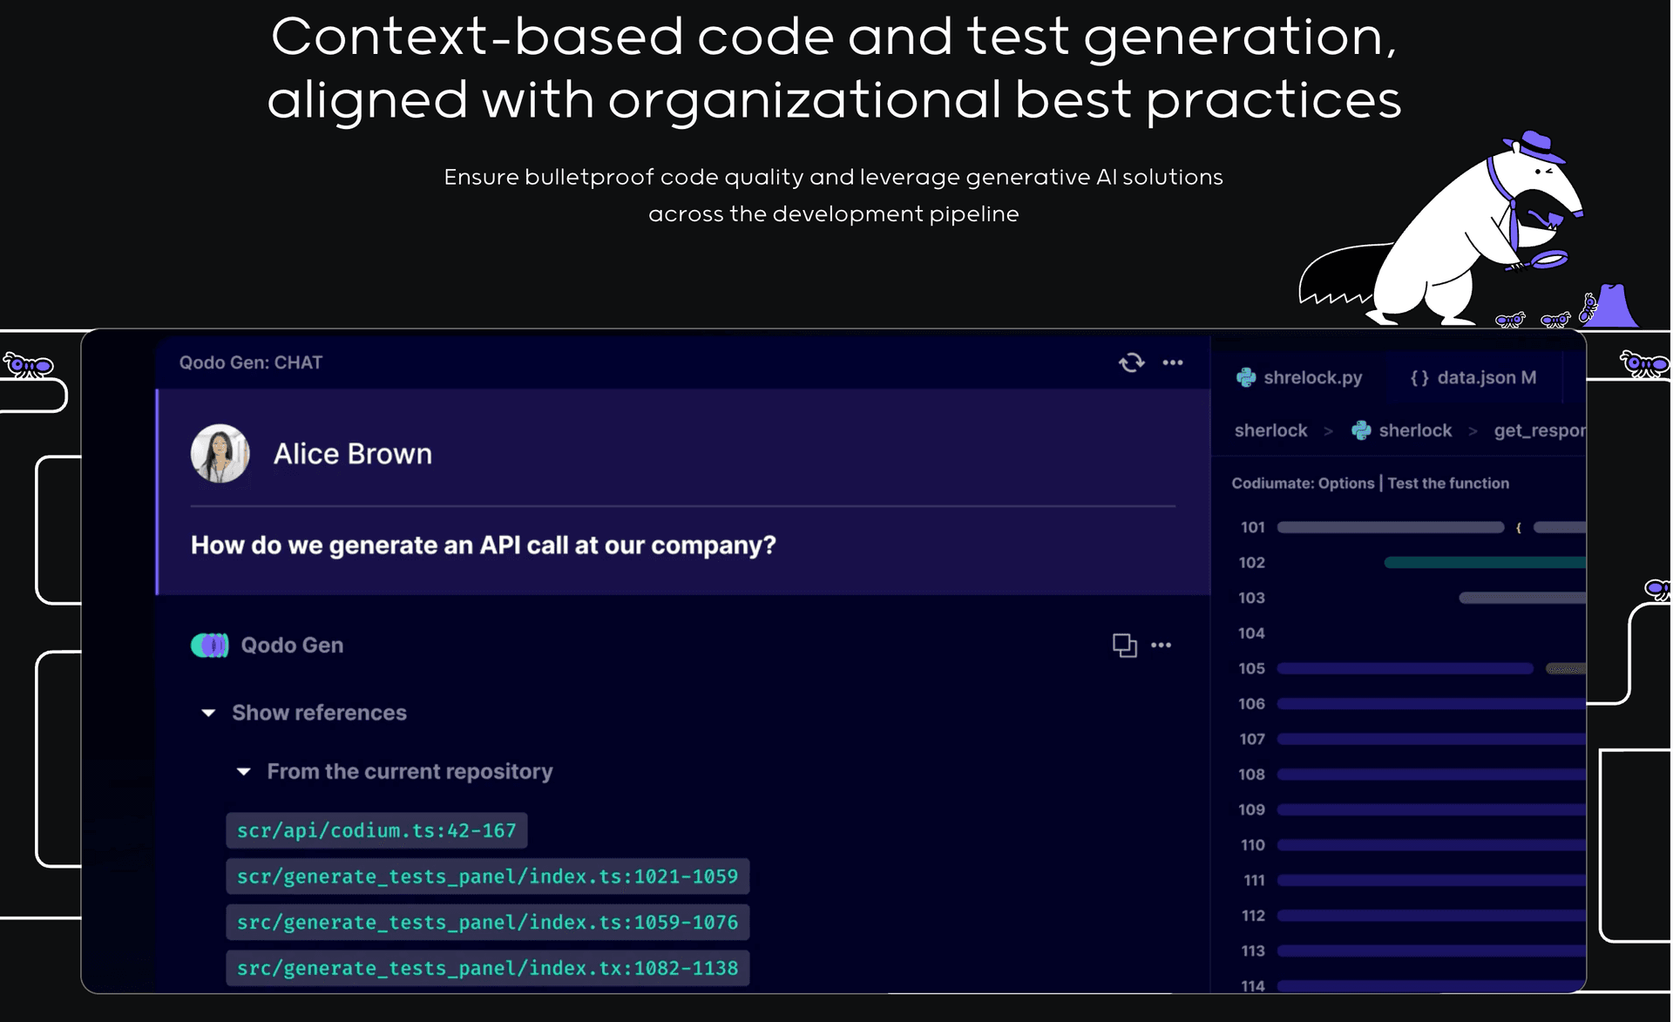Click the refresh chat icon
This screenshot has height=1022, width=1673.
pos(1131,362)
